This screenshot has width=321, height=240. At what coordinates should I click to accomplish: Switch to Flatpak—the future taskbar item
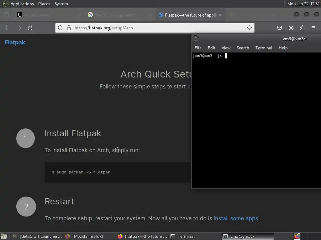[142, 236]
